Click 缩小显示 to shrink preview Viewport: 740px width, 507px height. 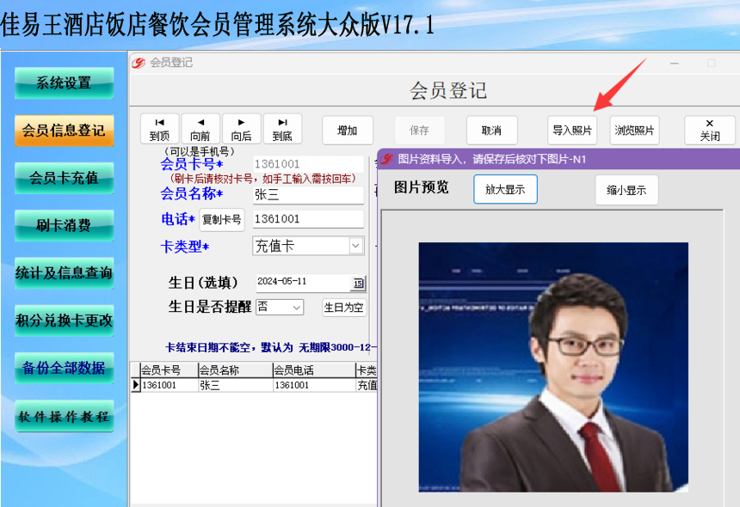(x=626, y=190)
